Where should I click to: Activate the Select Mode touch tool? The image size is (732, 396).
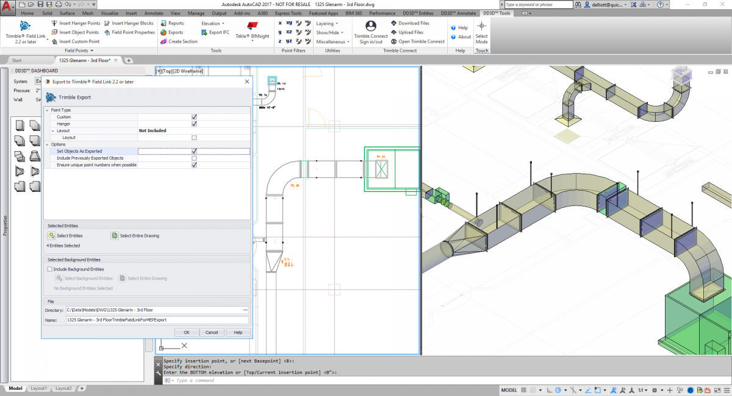point(481,30)
